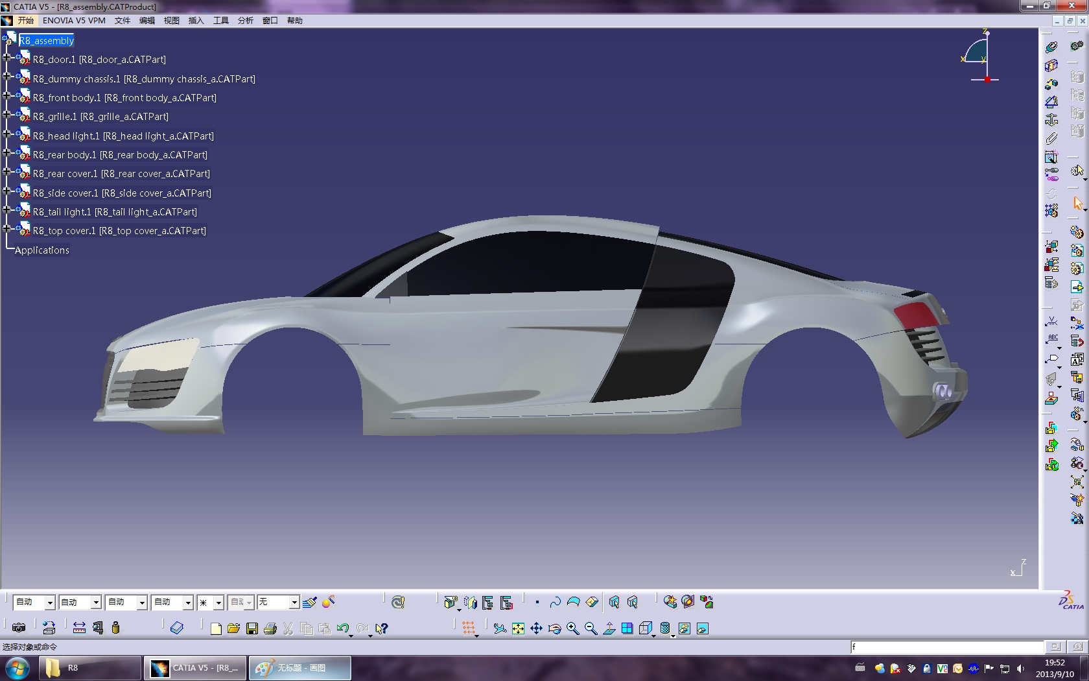The width and height of the screenshot is (1089, 681).
Task: Click the Update spiral icon
Action: (x=398, y=603)
